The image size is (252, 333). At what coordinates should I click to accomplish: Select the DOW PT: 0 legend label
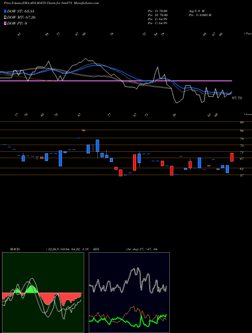point(17,23)
